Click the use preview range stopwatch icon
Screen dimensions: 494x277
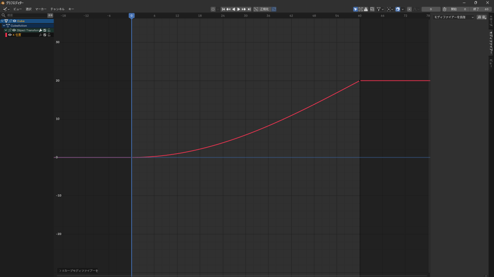pyautogui.click(x=445, y=9)
